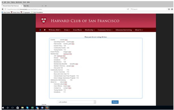Open Word from the taskbar
Screen dimensions: 174x110
(42, 108)
